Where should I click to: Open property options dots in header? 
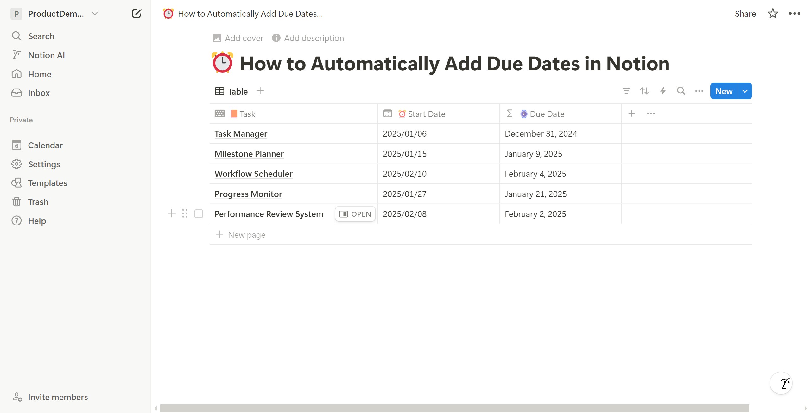(651, 114)
